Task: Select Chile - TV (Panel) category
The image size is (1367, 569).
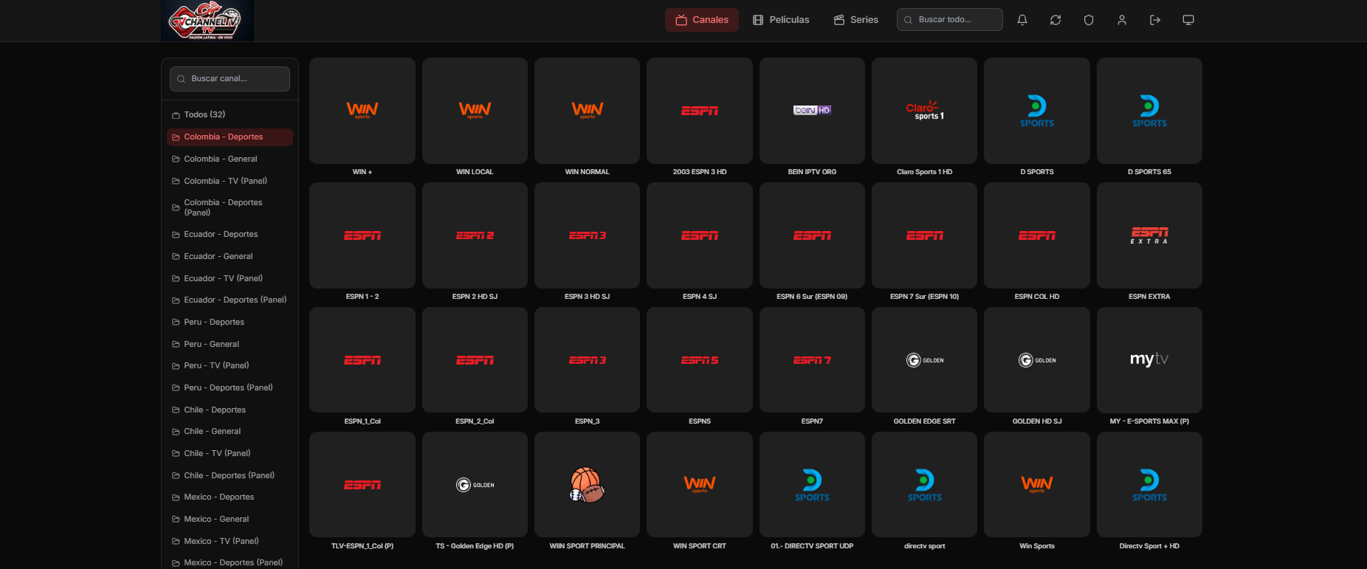Action: (230, 453)
